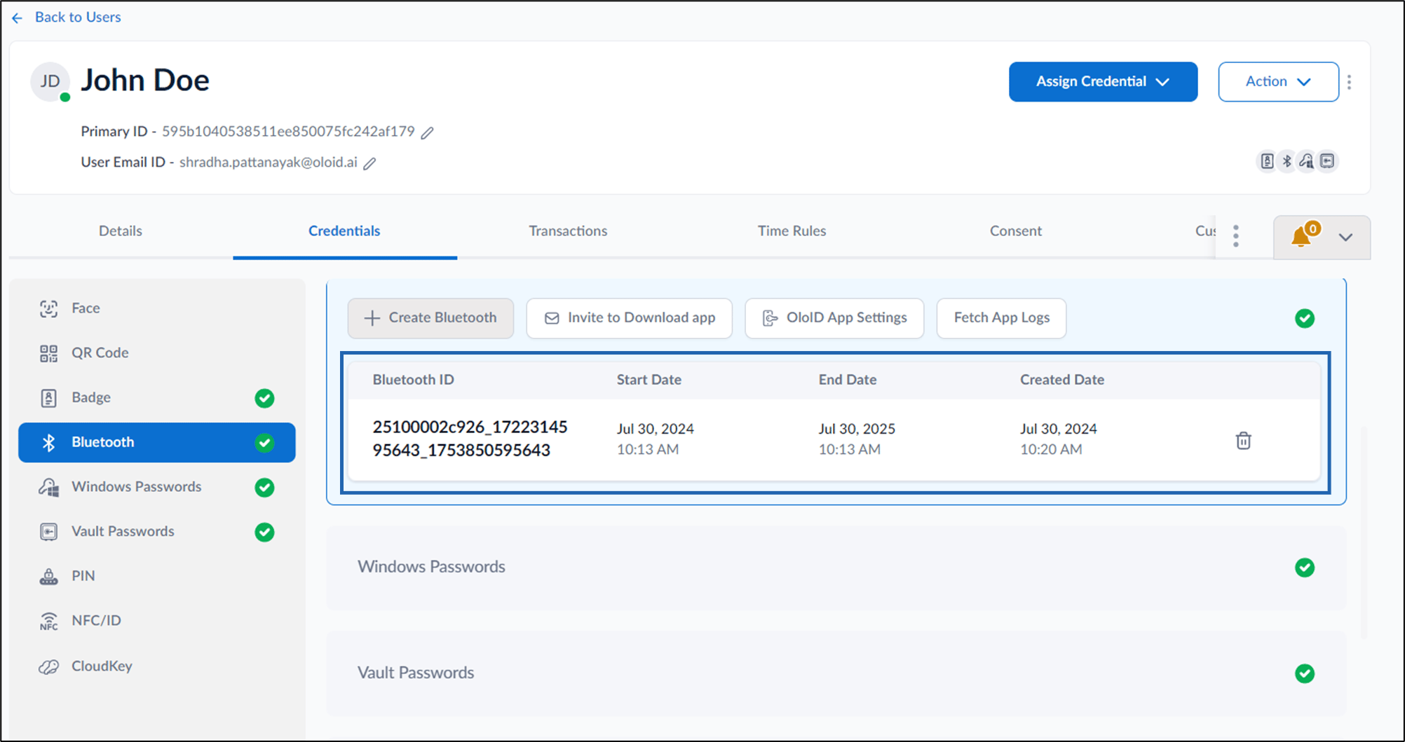This screenshot has height=742, width=1405.
Task: Click the Fetch App Logs button
Action: click(1001, 318)
